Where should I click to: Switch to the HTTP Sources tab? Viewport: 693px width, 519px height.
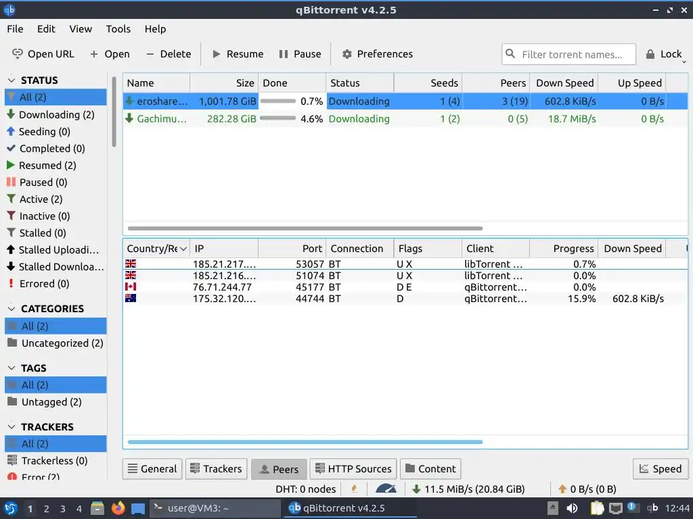point(353,469)
